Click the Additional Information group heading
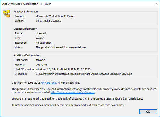The height and width of the screenshot is (117, 160). [x=27, y=55]
